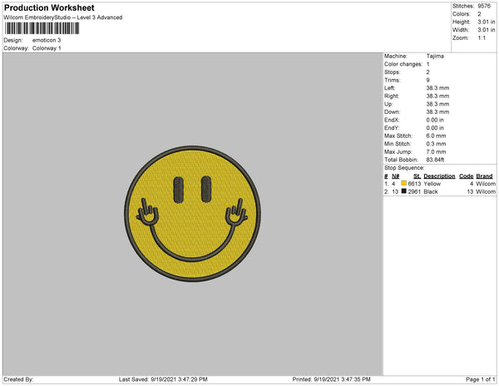
Task: Click the barcode under the worksheet title
Action: 42,28
